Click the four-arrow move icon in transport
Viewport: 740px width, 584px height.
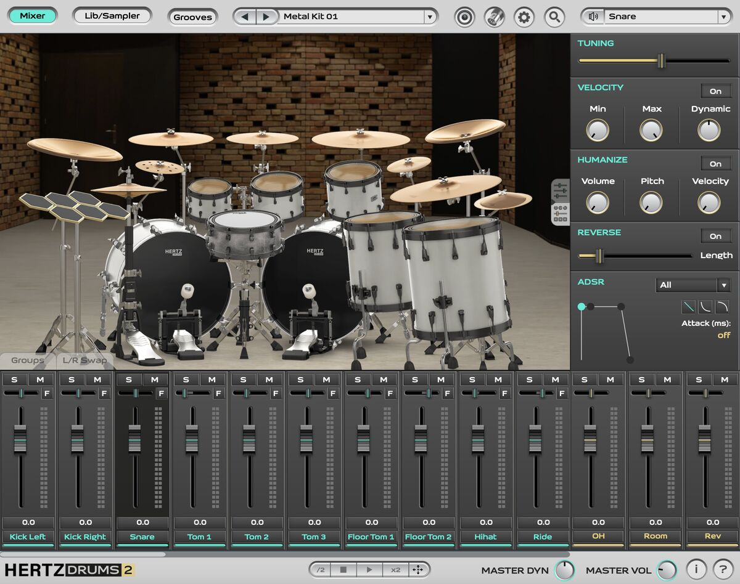tap(417, 570)
